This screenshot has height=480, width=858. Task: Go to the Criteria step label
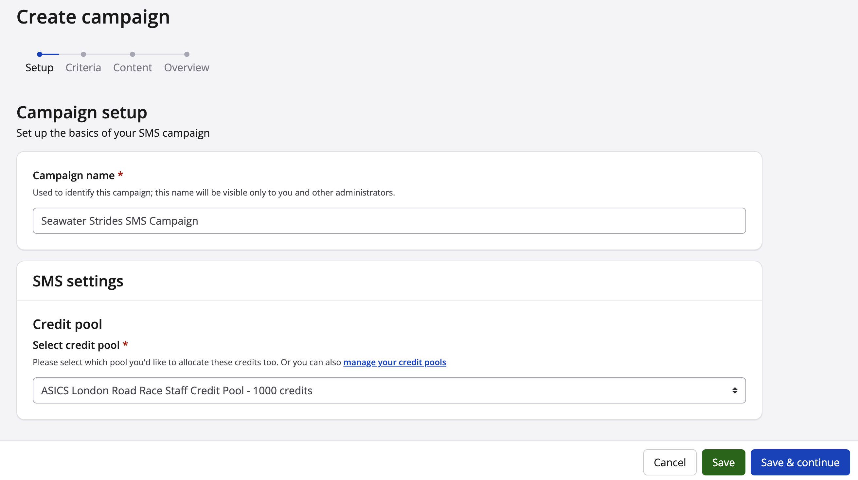pos(83,68)
